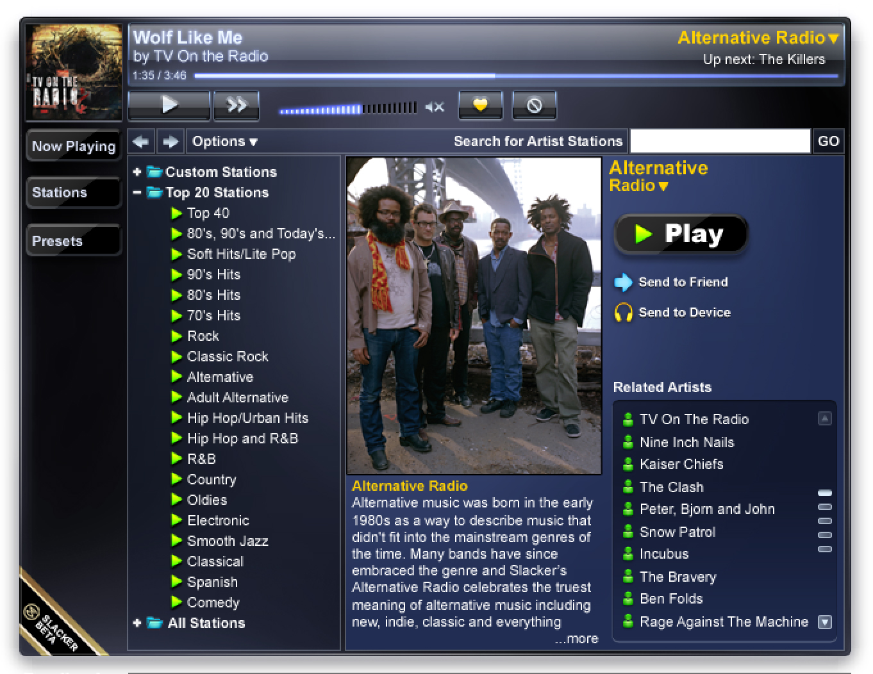Collapse the Top 20 Stations folder
873x674 pixels.
tap(137, 192)
